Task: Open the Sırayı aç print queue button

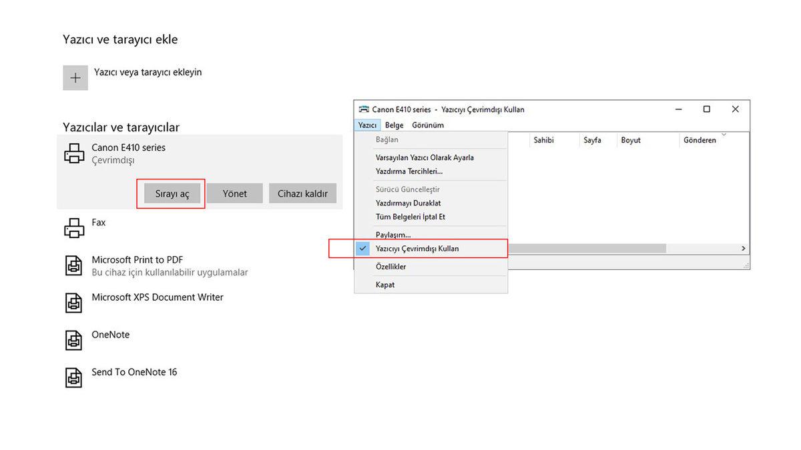Action: (172, 193)
